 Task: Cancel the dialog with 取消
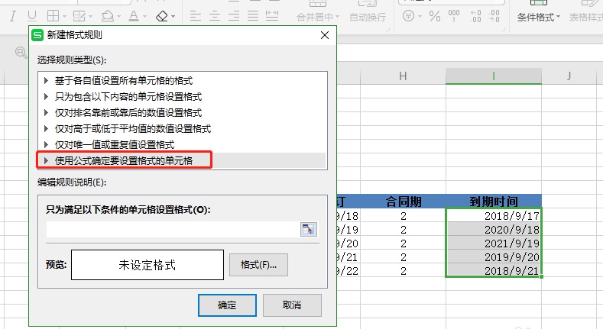[292, 305]
